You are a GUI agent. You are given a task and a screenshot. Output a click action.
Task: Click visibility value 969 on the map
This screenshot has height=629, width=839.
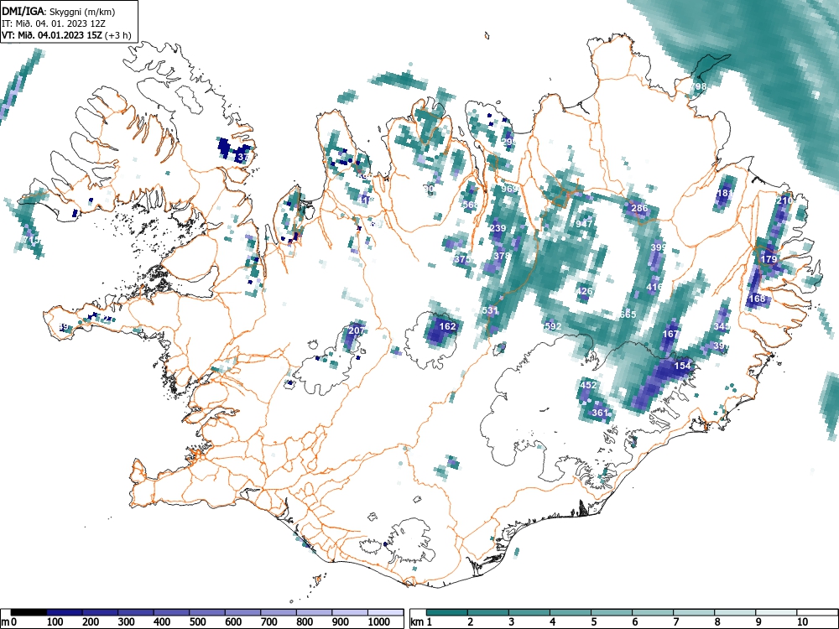[x=509, y=189]
